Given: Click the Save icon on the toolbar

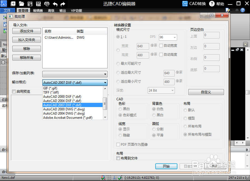Looking at the screenshot, I should coord(30,4).
